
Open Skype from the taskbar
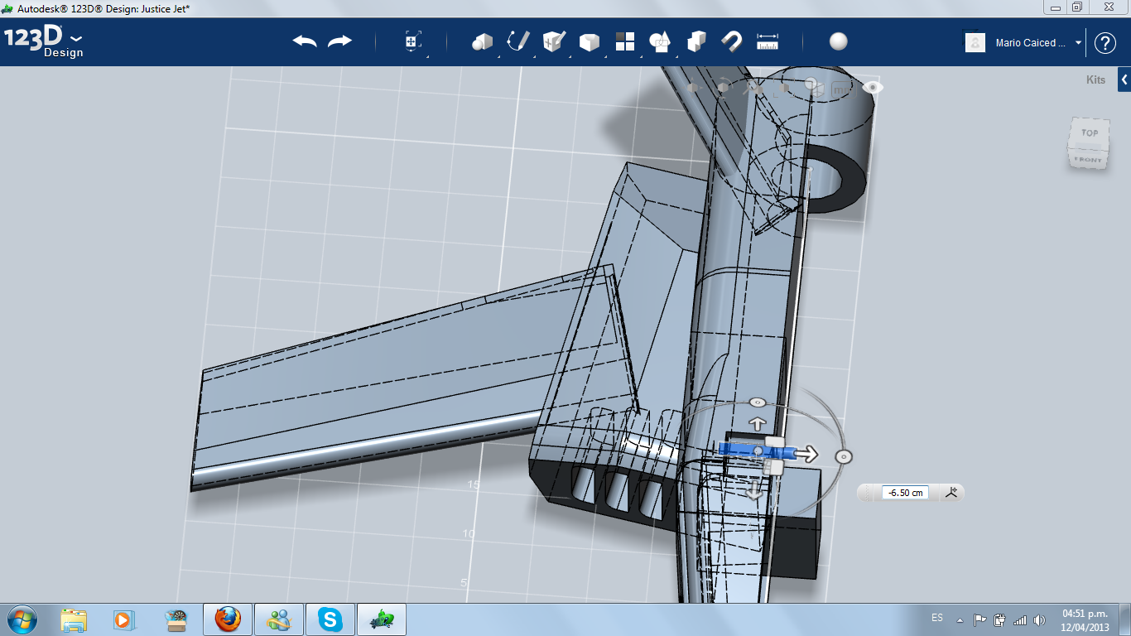point(330,619)
